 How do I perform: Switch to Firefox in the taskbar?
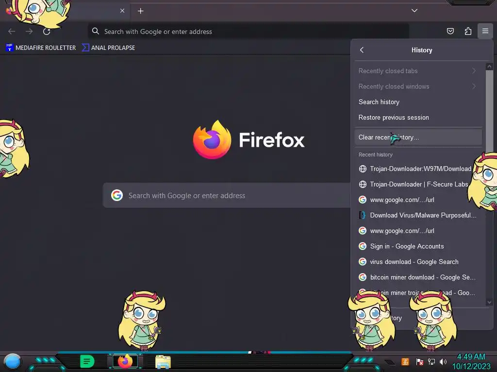pyautogui.click(x=125, y=361)
